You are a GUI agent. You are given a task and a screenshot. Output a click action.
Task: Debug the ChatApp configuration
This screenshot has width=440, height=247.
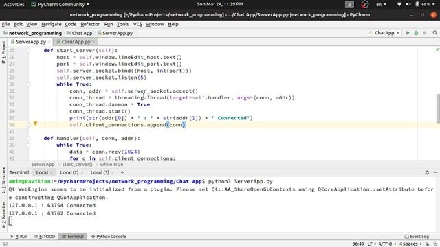(x=416, y=33)
